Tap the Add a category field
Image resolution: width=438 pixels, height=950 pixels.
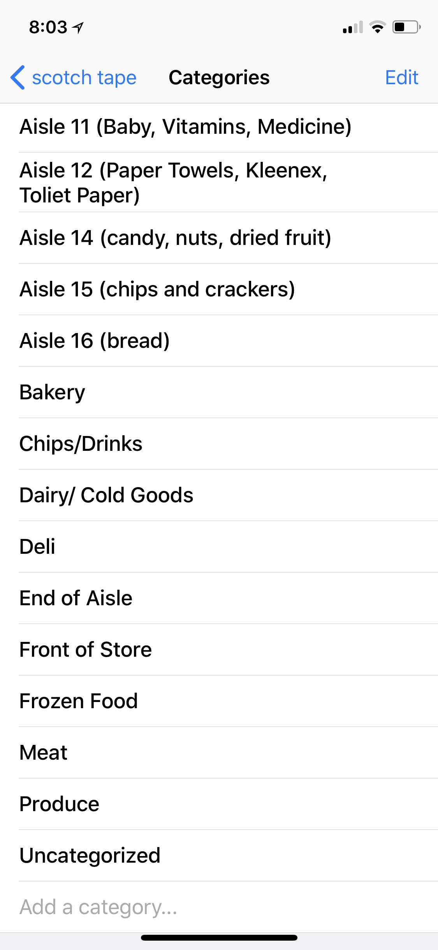(x=99, y=907)
